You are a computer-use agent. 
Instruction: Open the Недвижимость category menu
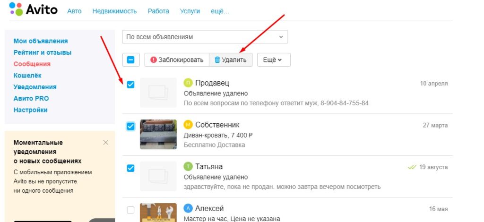coord(114,11)
